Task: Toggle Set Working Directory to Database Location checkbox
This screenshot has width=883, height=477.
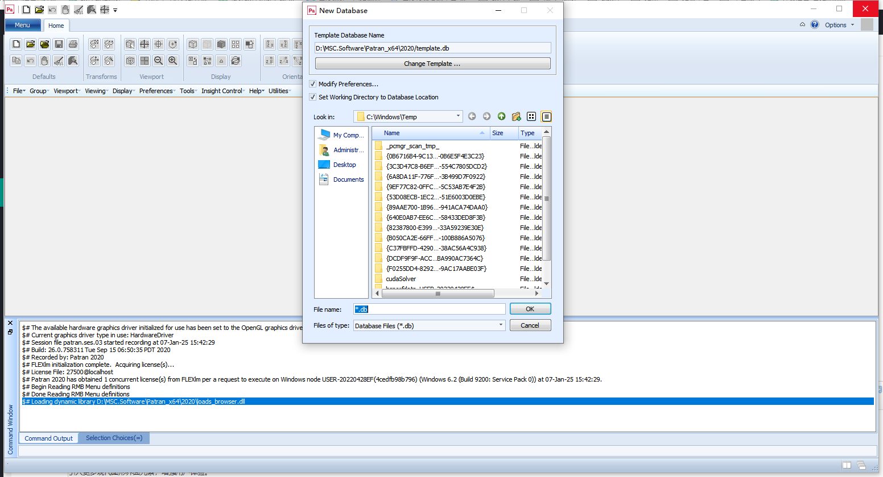Action: (x=312, y=97)
